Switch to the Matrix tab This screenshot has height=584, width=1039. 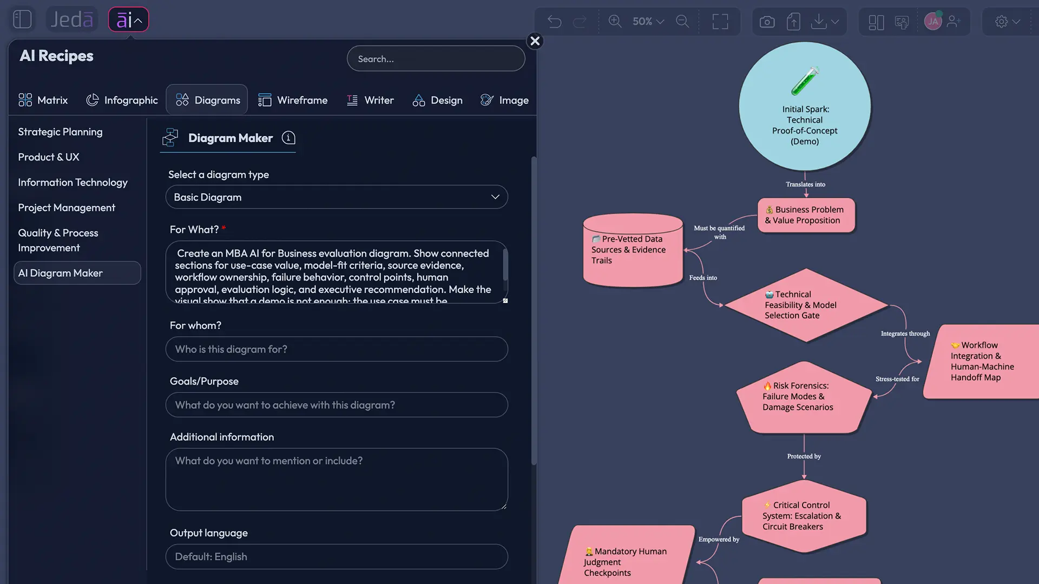pyautogui.click(x=43, y=100)
